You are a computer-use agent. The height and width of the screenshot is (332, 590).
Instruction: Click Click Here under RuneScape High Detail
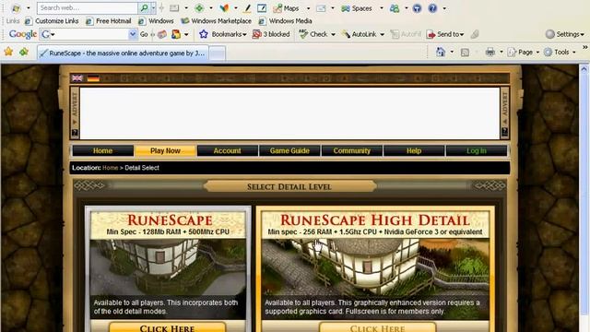[x=377, y=327]
